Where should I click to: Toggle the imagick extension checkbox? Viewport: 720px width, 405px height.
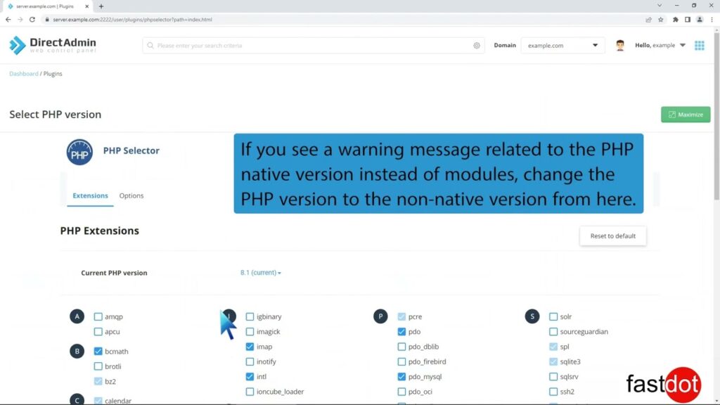click(250, 332)
